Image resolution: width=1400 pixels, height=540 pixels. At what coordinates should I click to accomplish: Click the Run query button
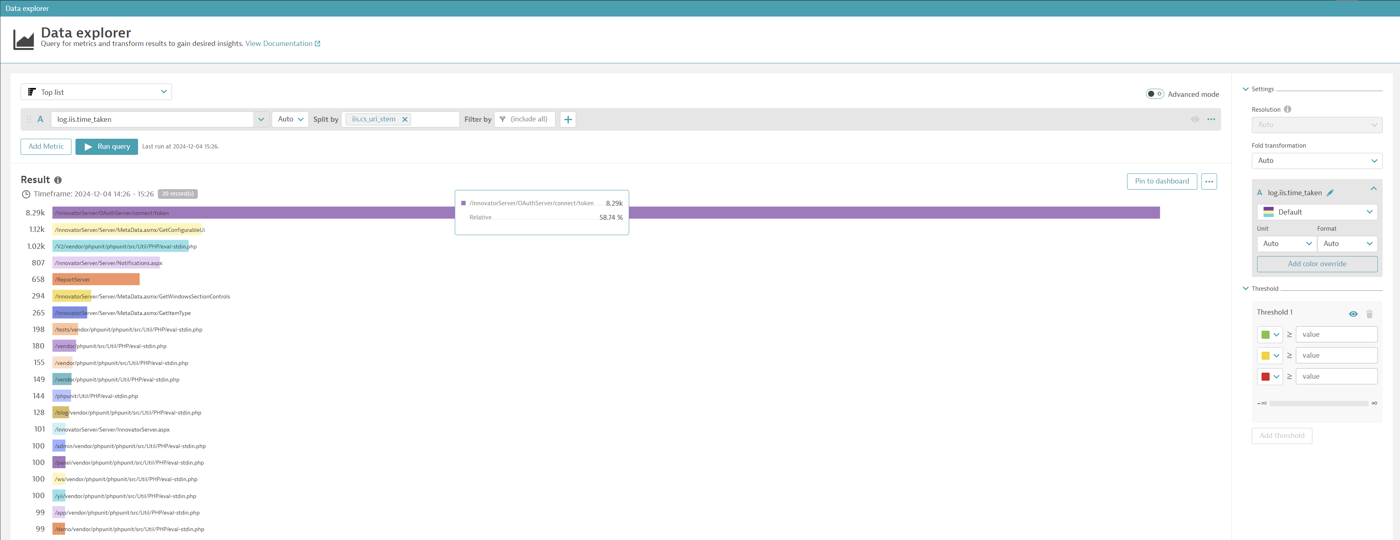(x=107, y=146)
